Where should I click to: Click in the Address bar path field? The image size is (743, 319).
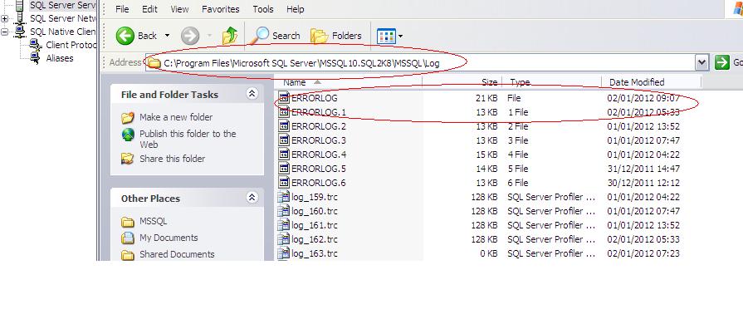point(419,62)
